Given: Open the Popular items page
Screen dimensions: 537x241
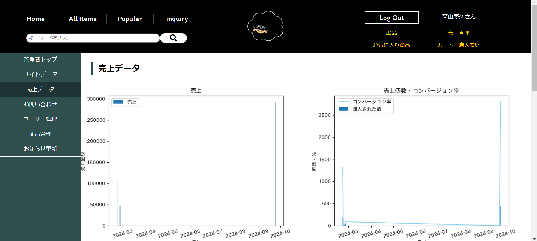Looking at the screenshot, I should pyautogui.click(x=130, y=19).
